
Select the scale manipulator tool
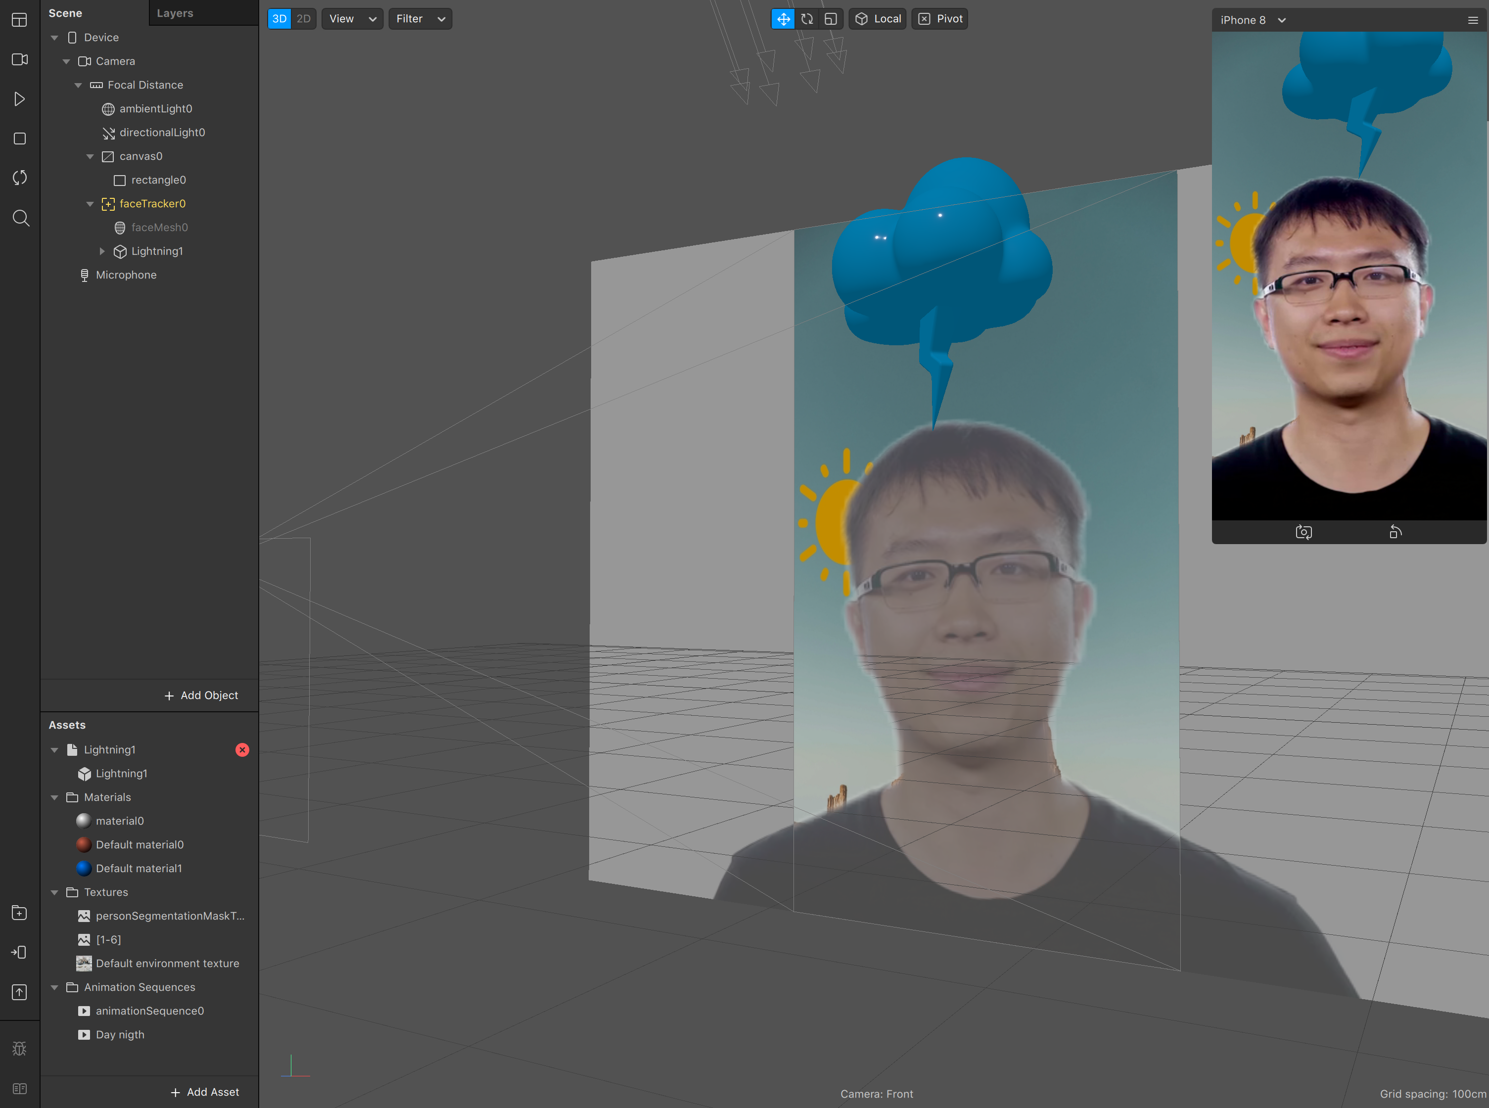(831, 19)
